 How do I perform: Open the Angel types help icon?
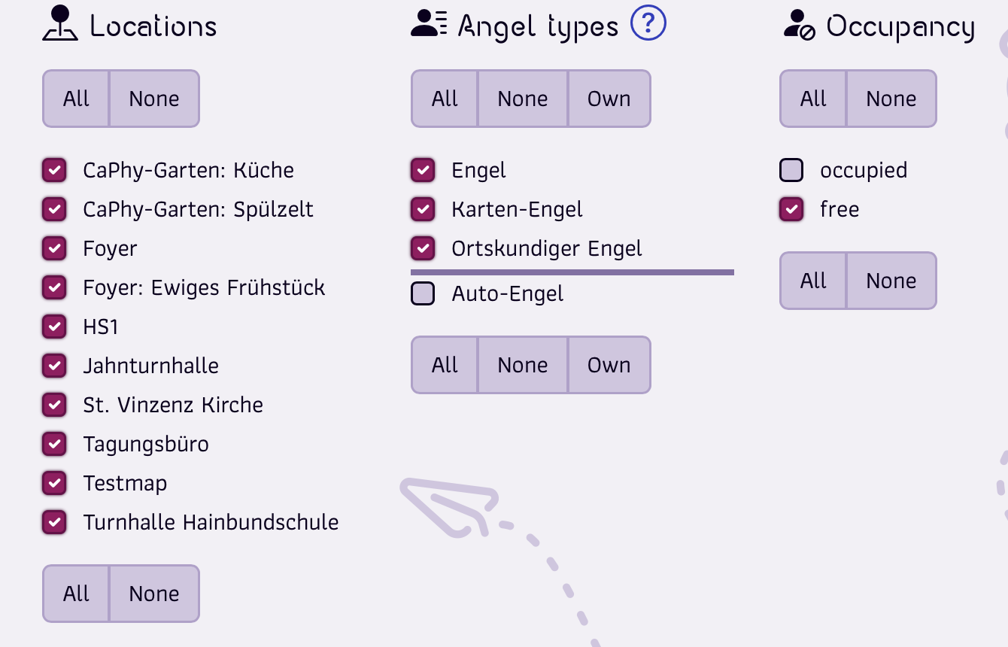[648, 23]
